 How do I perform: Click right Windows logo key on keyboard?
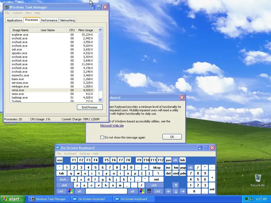(142, 191)
